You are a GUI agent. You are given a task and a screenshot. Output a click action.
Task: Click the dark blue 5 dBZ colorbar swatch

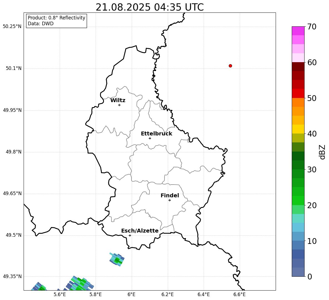click(298, 254)
